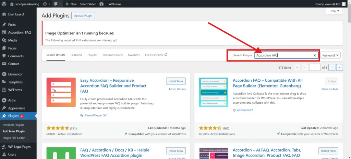Install Helpie FAQ Accordion plugin now
351x159 pixels.
[176, 151]
